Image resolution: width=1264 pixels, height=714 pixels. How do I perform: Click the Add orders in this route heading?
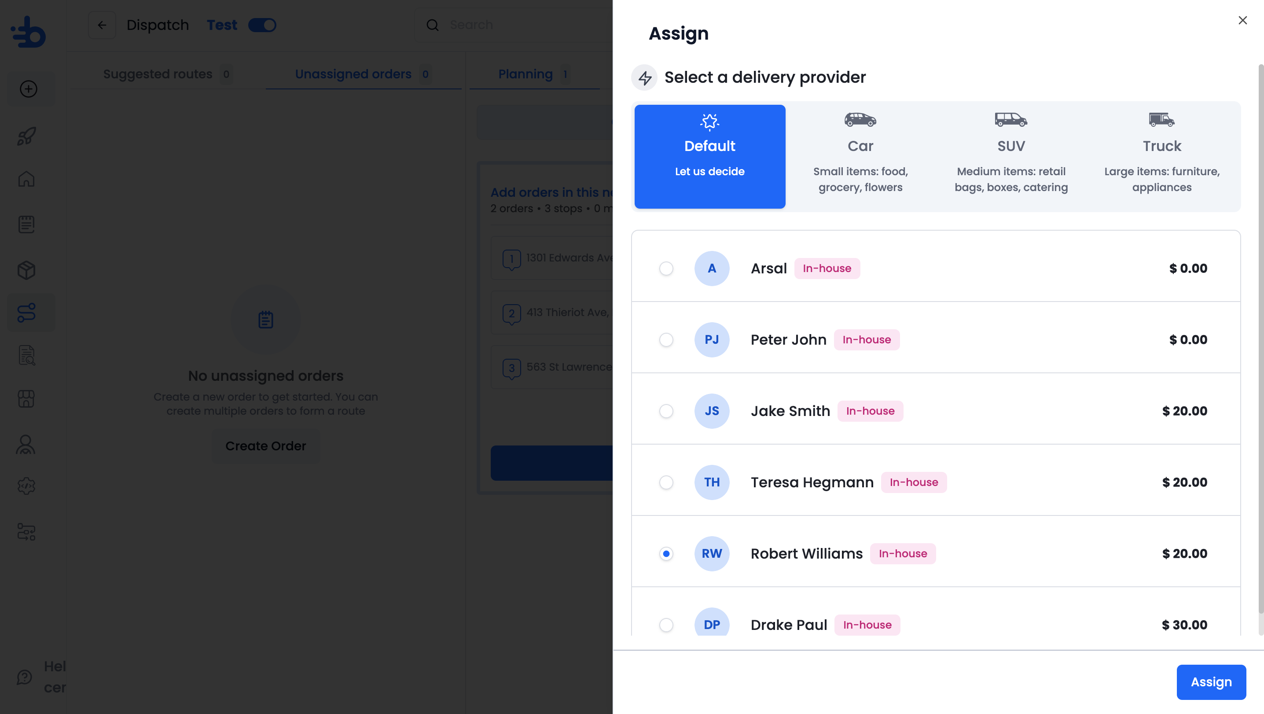pos(551,192)
